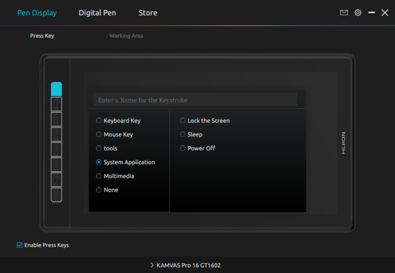Select the third press key on tablet

click(57, 119)
